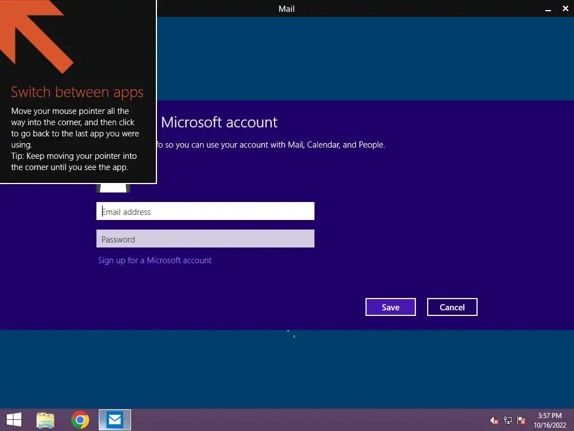Click the Microsoft account heading
The image size is (574, 431).
pos(219,122)
